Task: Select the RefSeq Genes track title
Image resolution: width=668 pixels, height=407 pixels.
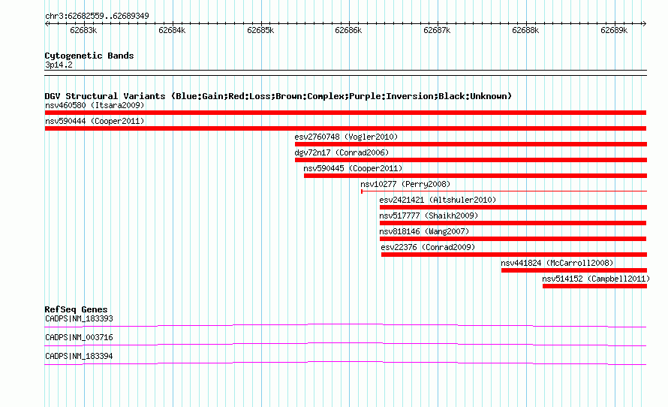Action: (77, 310)
